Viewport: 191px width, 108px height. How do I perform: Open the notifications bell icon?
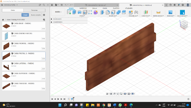[179, 5]
